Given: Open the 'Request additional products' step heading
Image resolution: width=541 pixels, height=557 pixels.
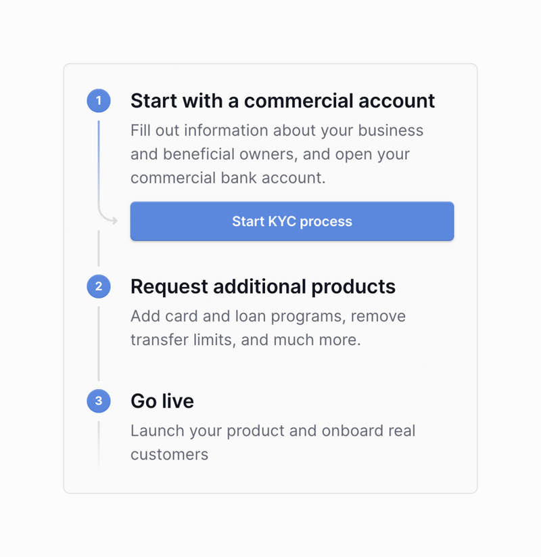Looking at the screenshot, I should coord(263,286).
